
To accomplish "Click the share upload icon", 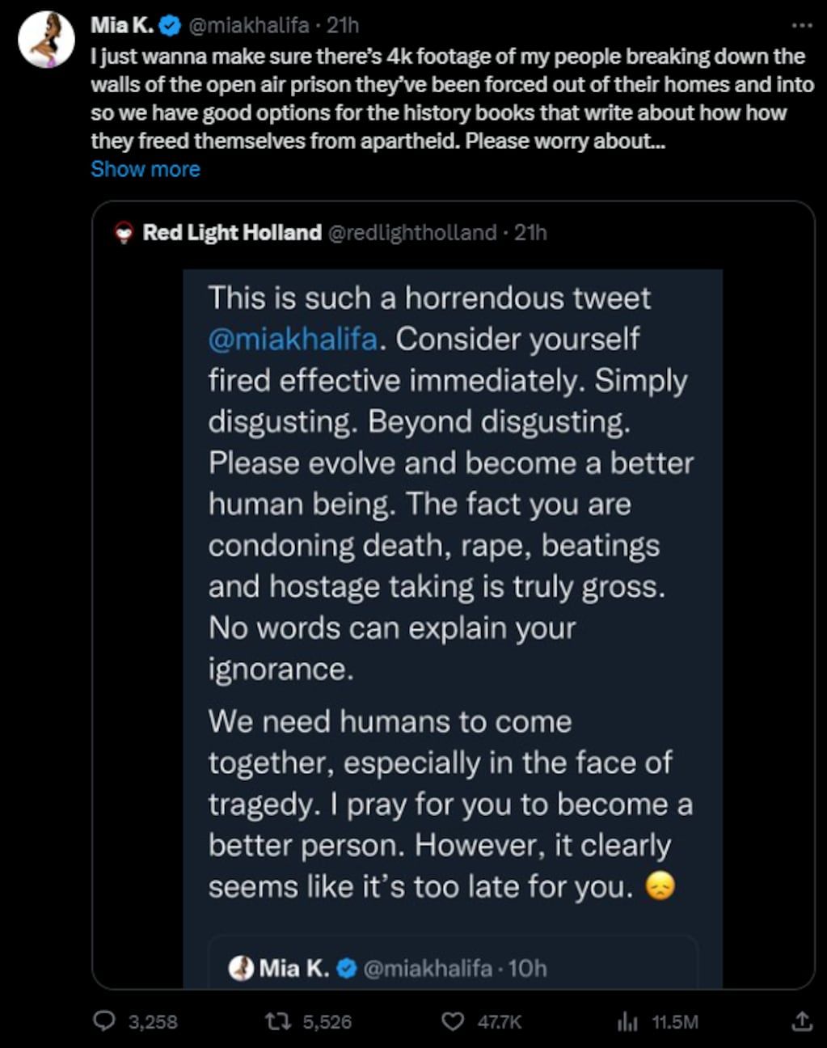I will click(801, 1021).
